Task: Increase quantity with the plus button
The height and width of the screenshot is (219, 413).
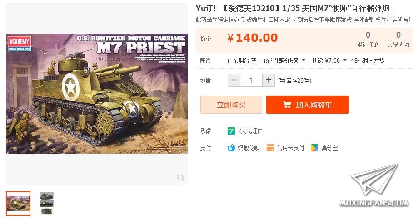Action: click(x=269, y=80)
